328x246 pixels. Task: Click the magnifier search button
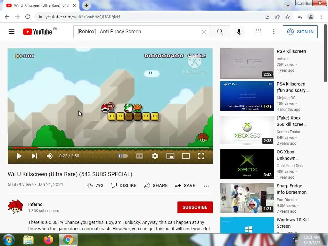(220, 32)
